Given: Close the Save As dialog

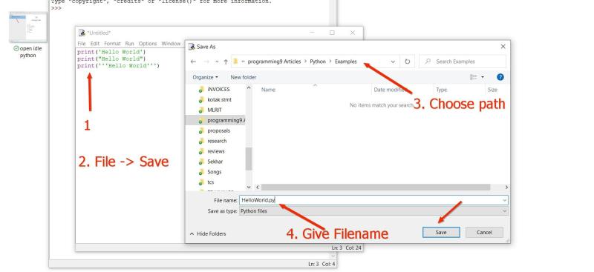Looking at the screenshot, I should pos(503,47).
